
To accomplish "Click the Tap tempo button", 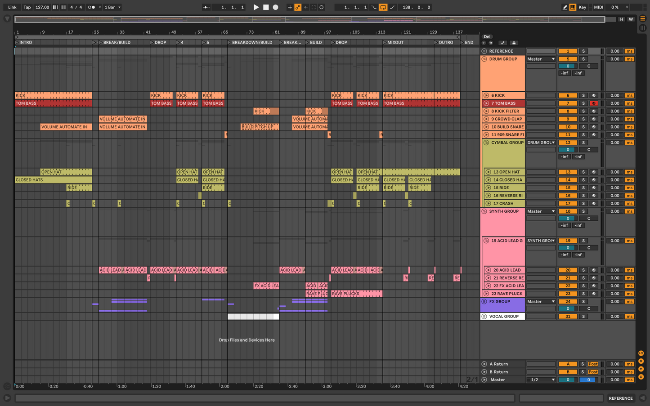I will click(x=27, y=7).
